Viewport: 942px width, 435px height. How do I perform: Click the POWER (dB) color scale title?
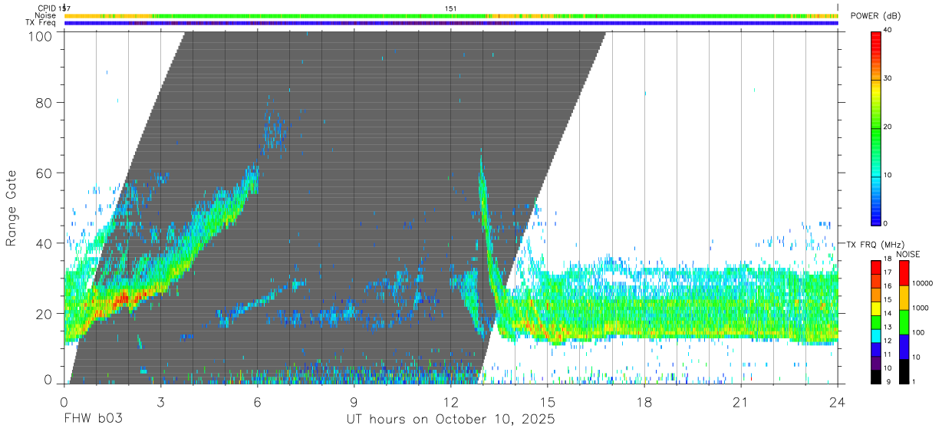[875, 16]
